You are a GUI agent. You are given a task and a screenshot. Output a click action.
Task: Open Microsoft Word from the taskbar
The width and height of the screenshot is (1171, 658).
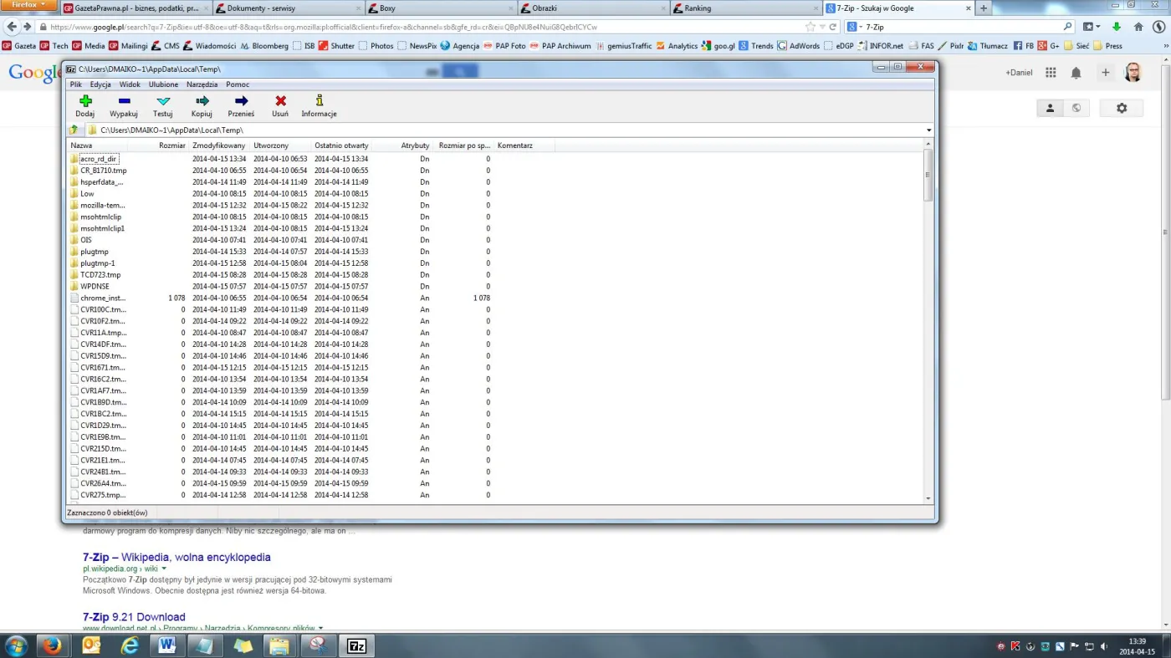[166, 645]
